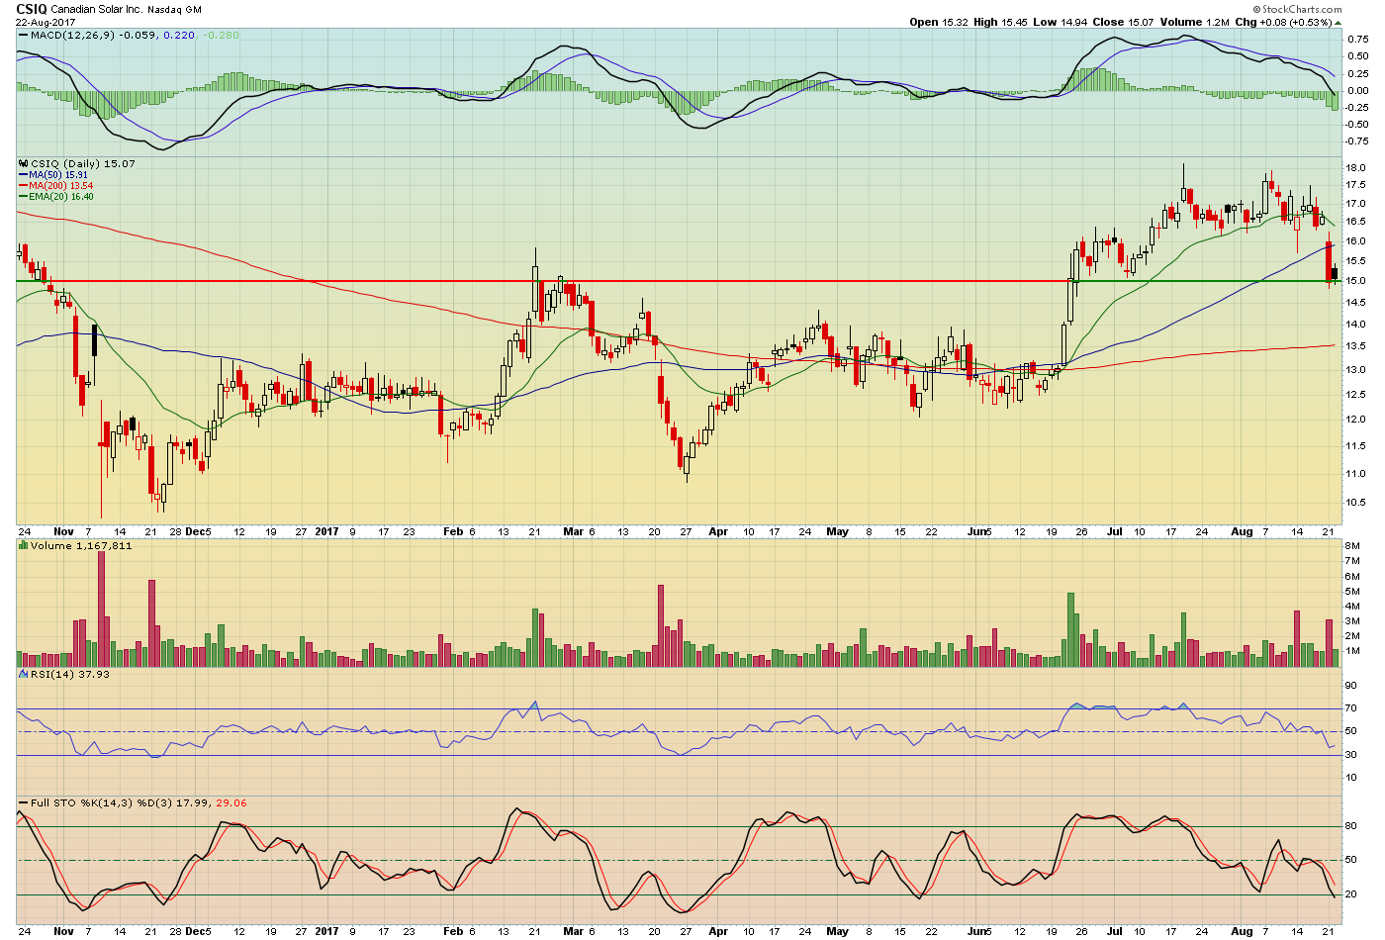Click the tall green volume bar in late June
The width and height of the screenshot is (1385, 940).
point(1070,630)
